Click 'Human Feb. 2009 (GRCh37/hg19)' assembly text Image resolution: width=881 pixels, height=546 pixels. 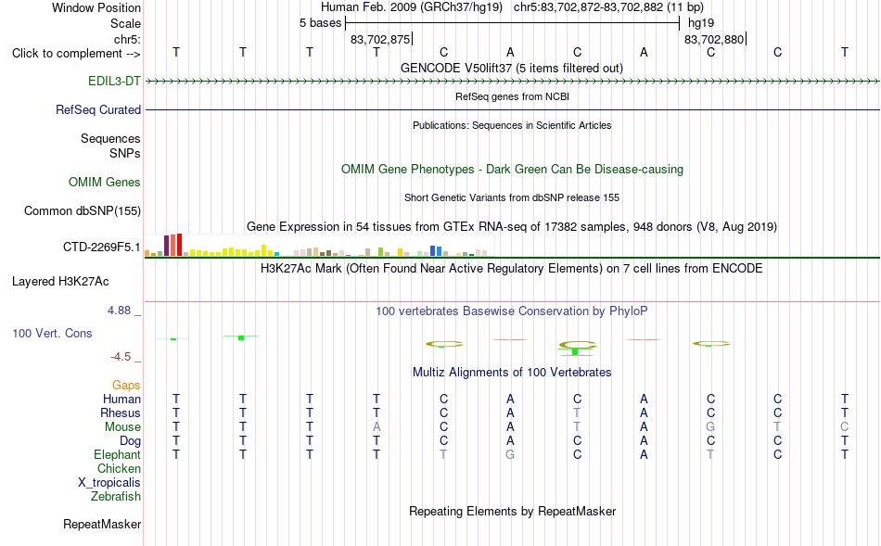pyautogui.click(x=414, y=7)
